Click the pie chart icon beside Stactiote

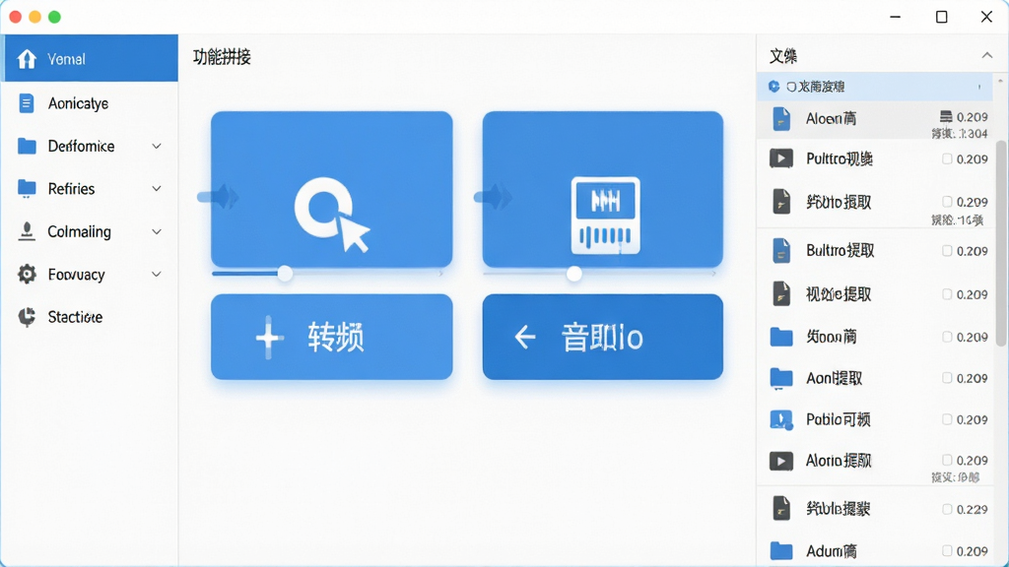coord(27,317)
